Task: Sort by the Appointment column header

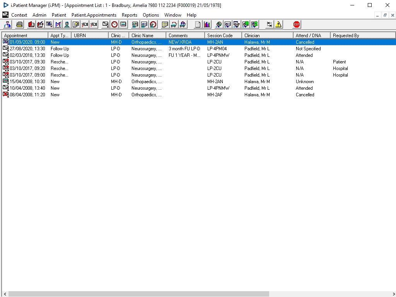Action: pyautogui.click(x=25, y=35)
